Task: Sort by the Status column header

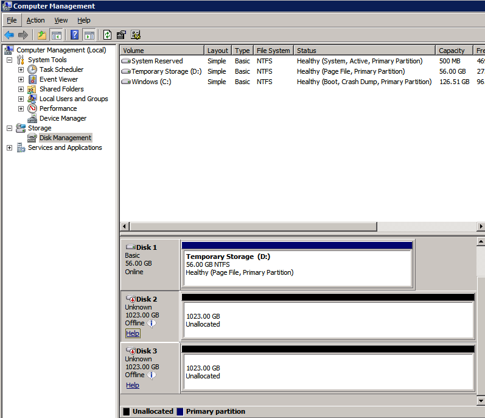Action: click(365, 51)
